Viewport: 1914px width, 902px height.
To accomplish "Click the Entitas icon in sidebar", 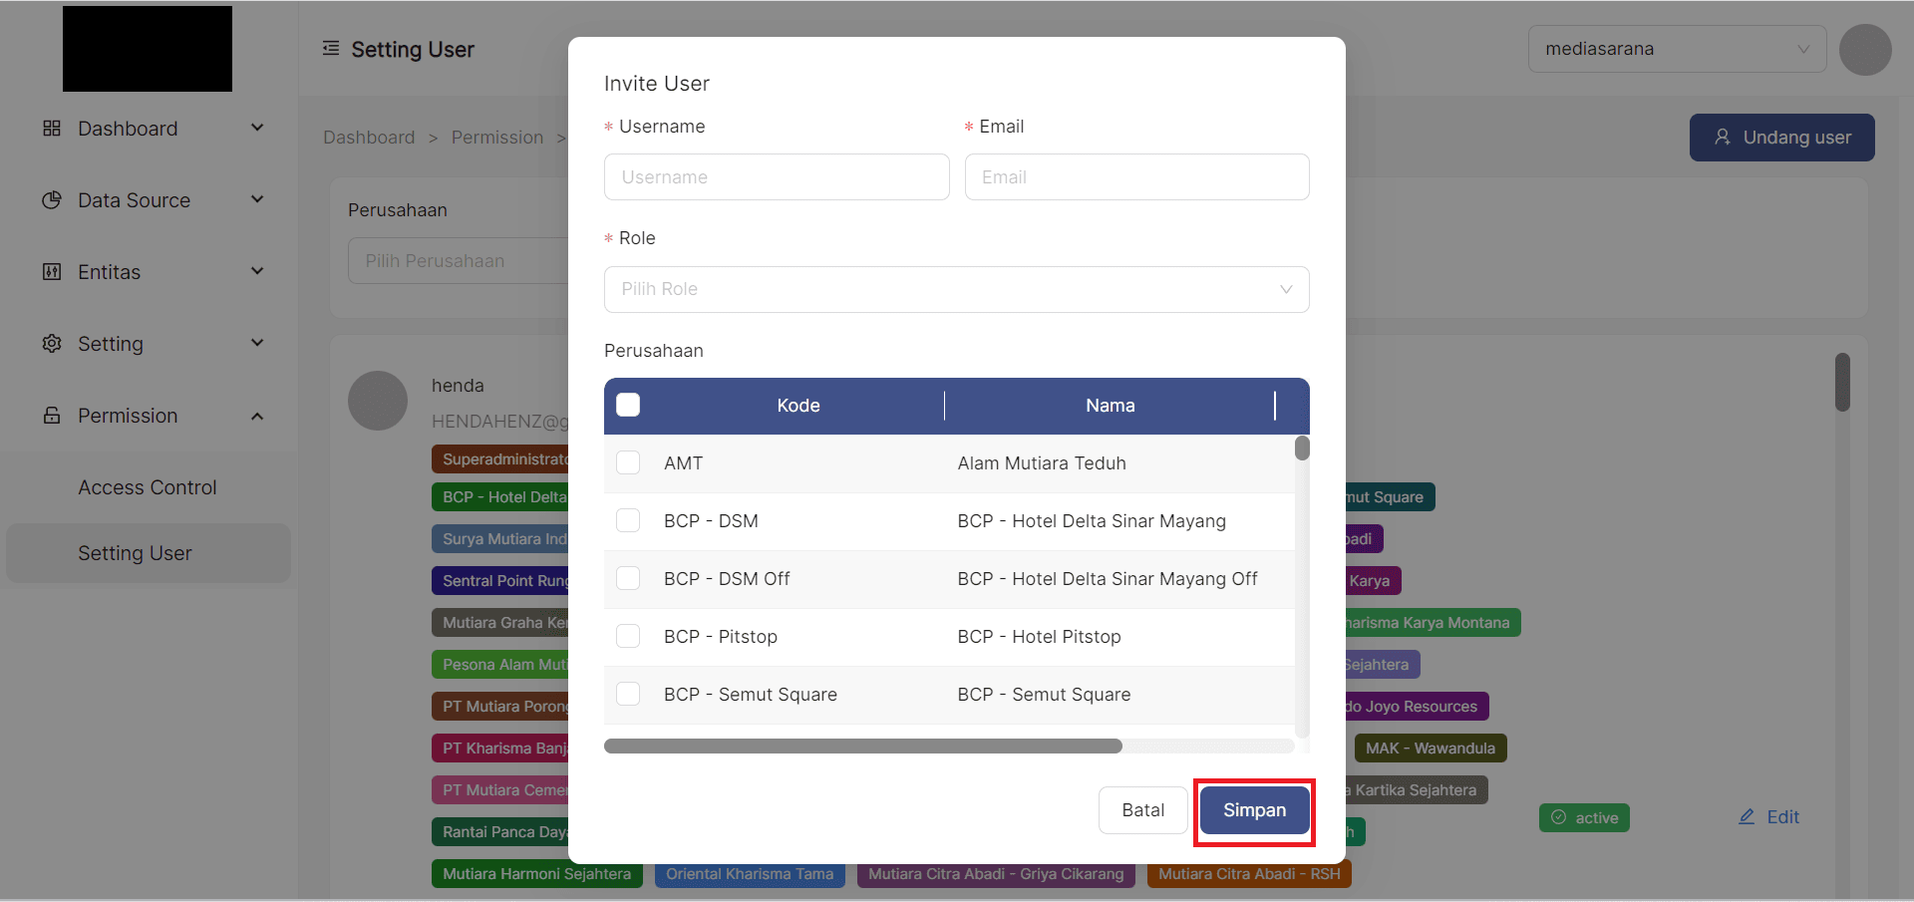I will 52,272.
